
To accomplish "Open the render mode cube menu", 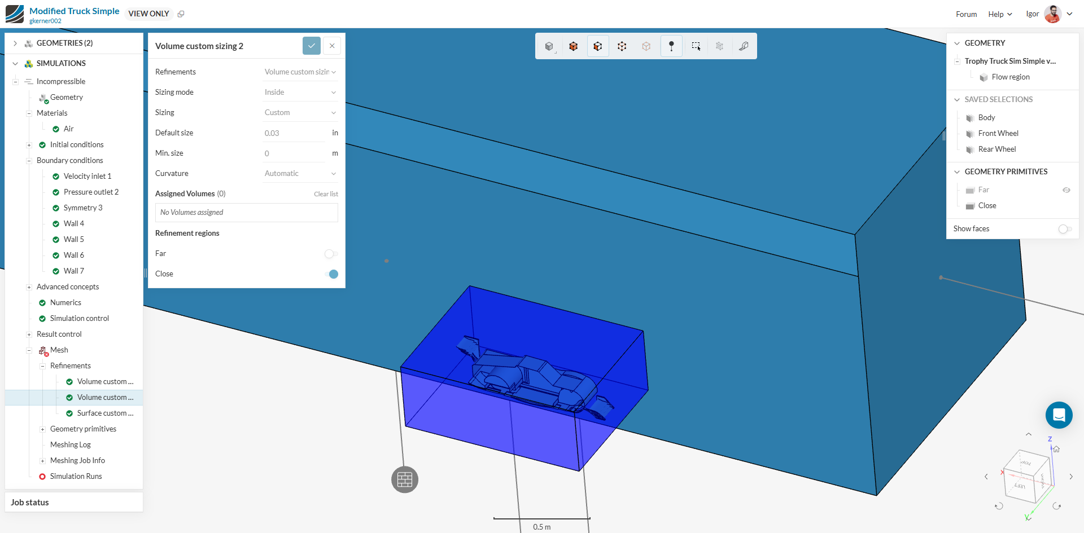I will click(x=549, y=46).
